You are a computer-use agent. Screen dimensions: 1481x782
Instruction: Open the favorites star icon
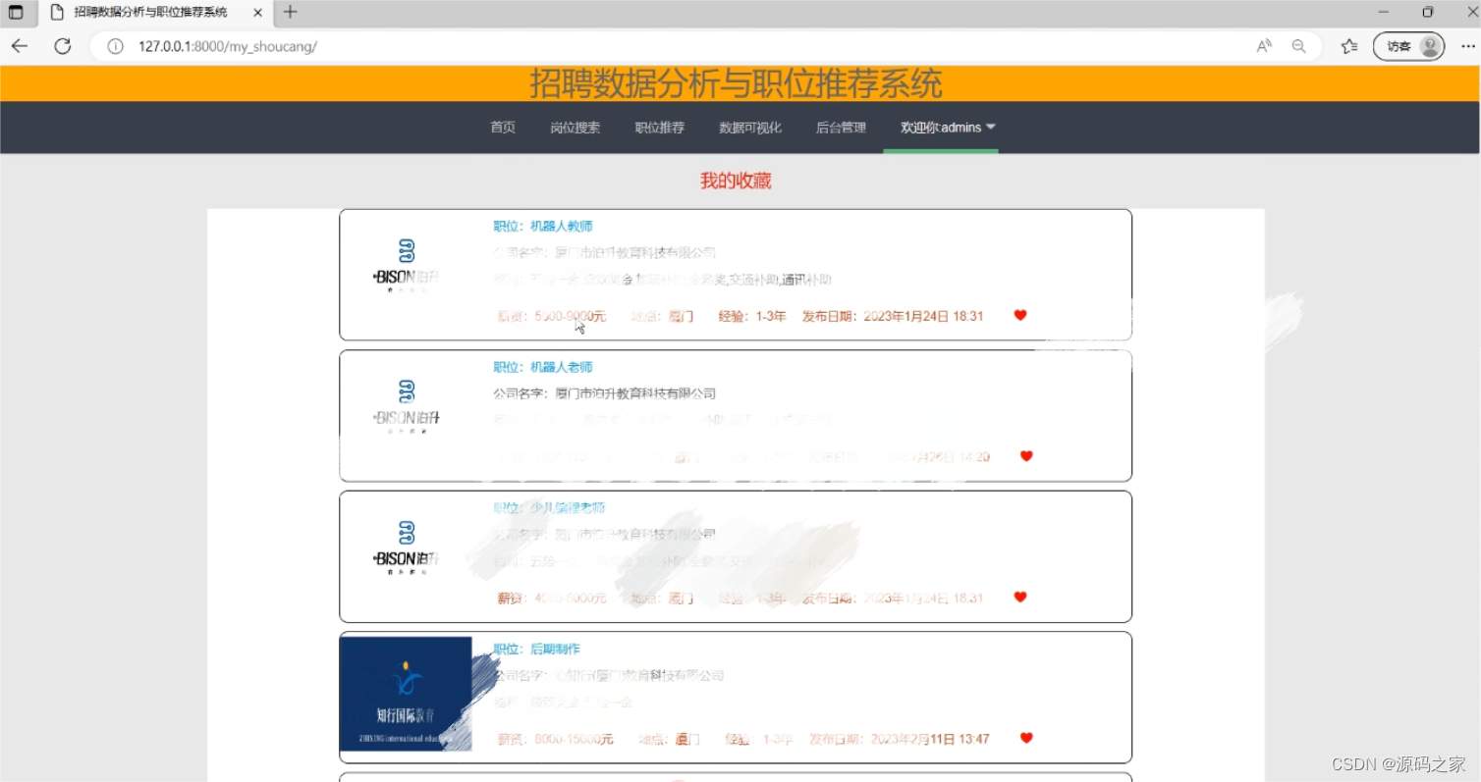point(1349,46)
